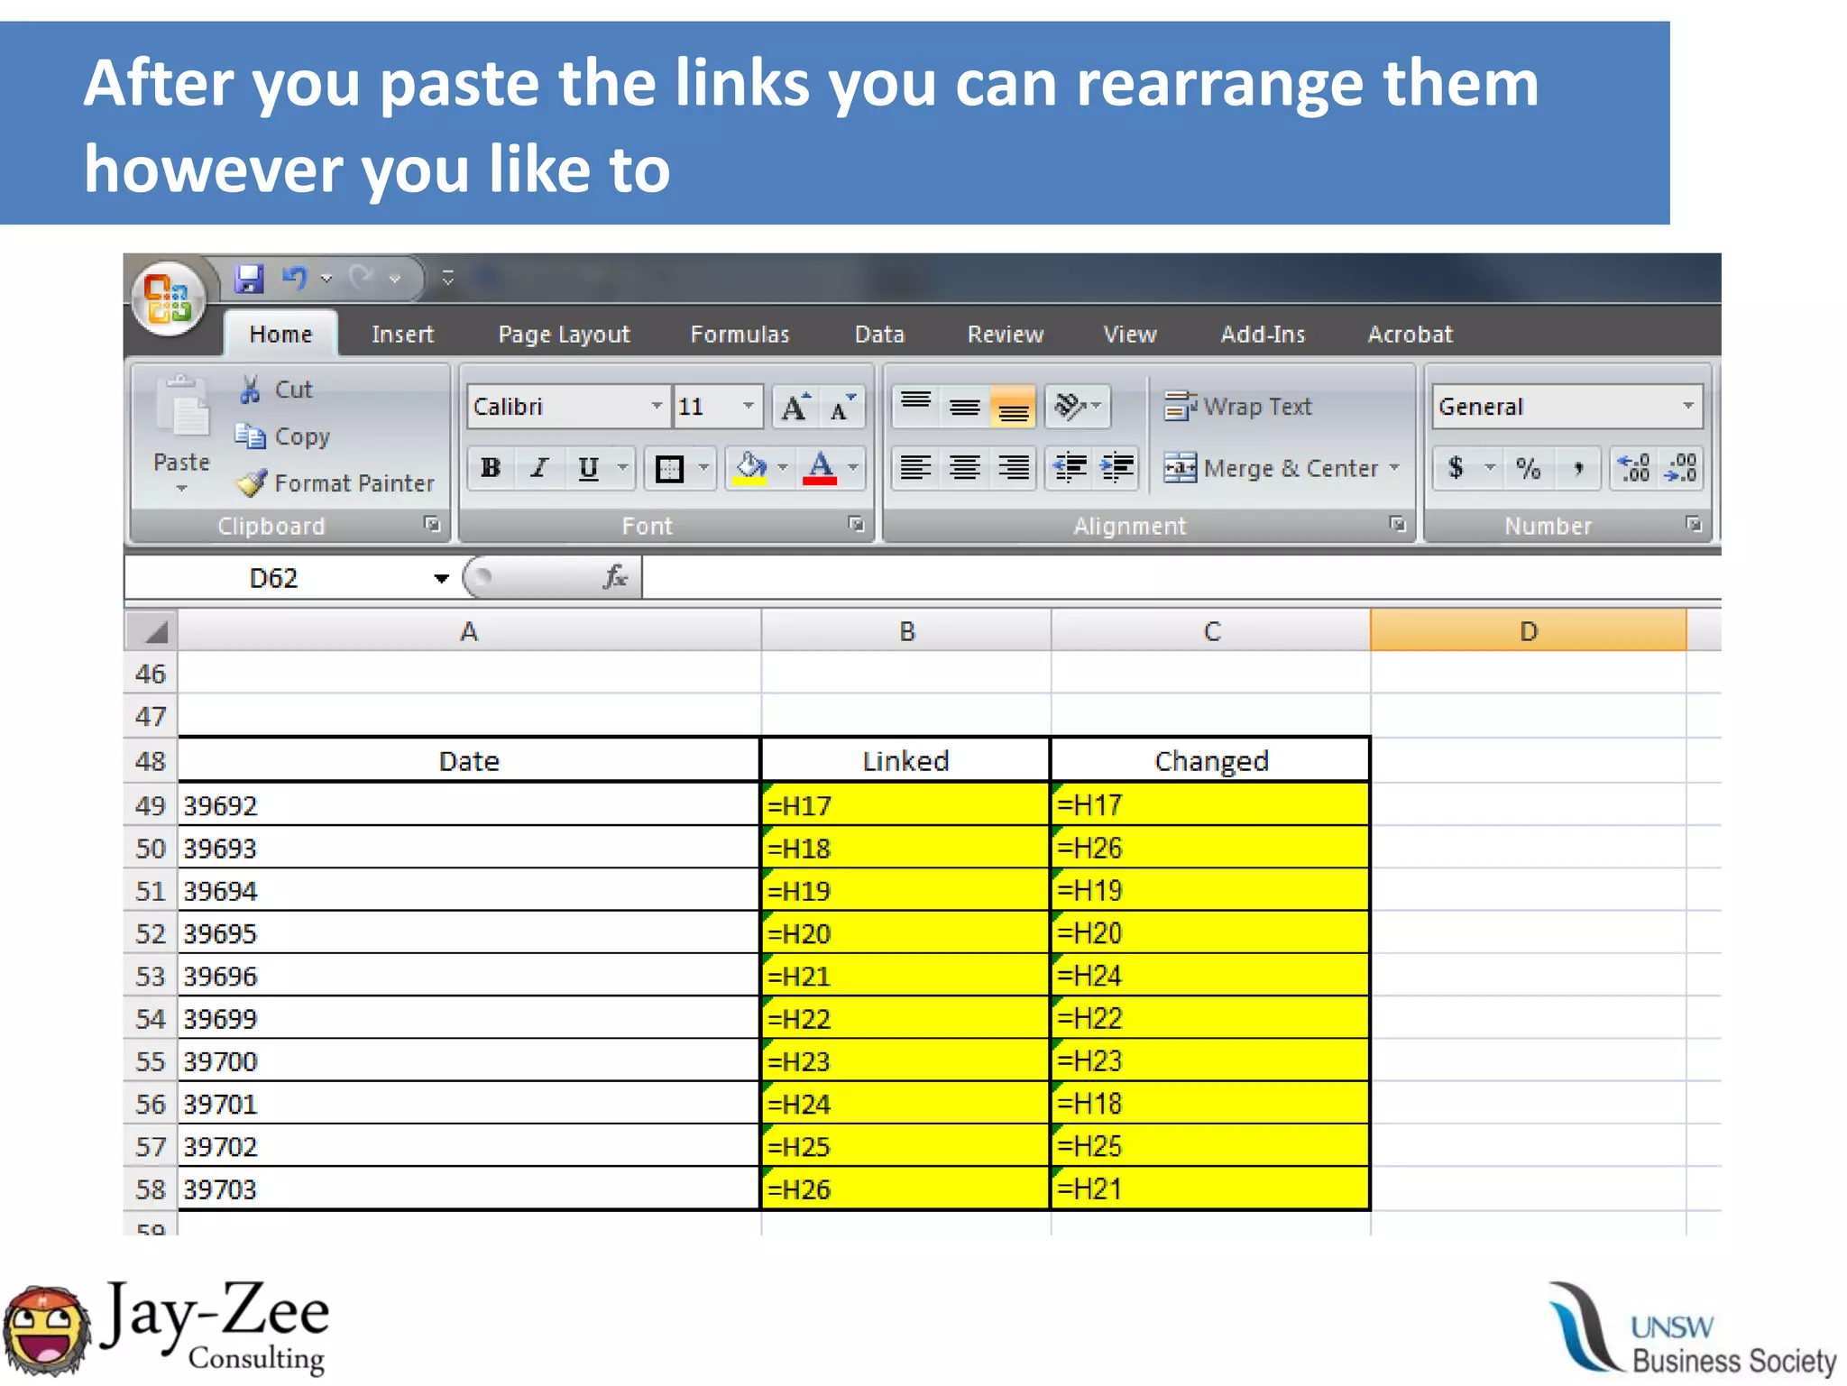Click the Borders icon in Font group

pyautogui.click(x=669, y=469)
